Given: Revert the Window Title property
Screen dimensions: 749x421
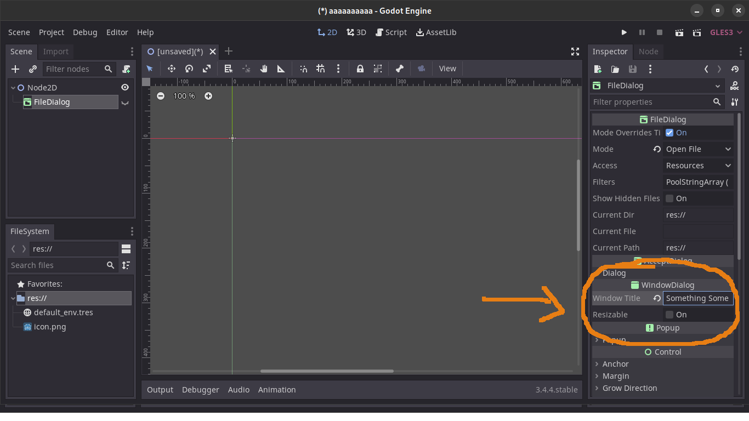Looking at the screenshot, I should click(656, 298).
